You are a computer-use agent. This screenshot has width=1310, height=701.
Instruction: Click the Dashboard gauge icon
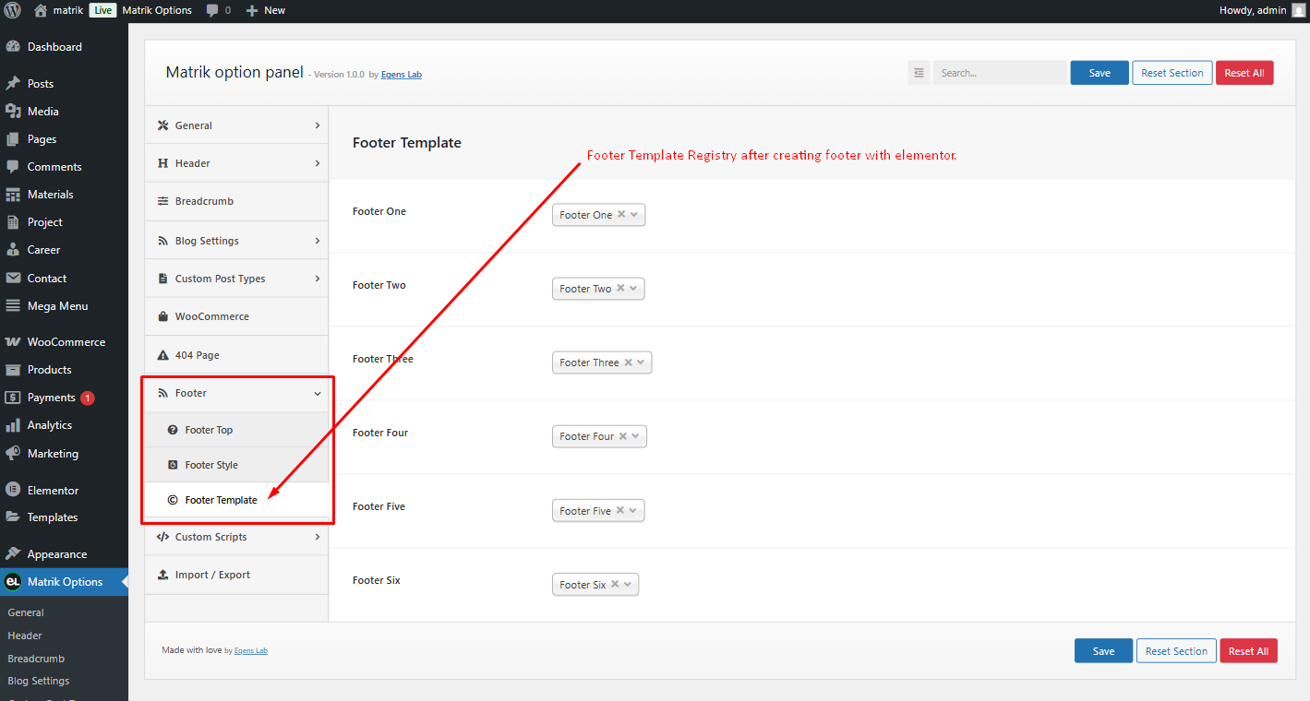13,47
